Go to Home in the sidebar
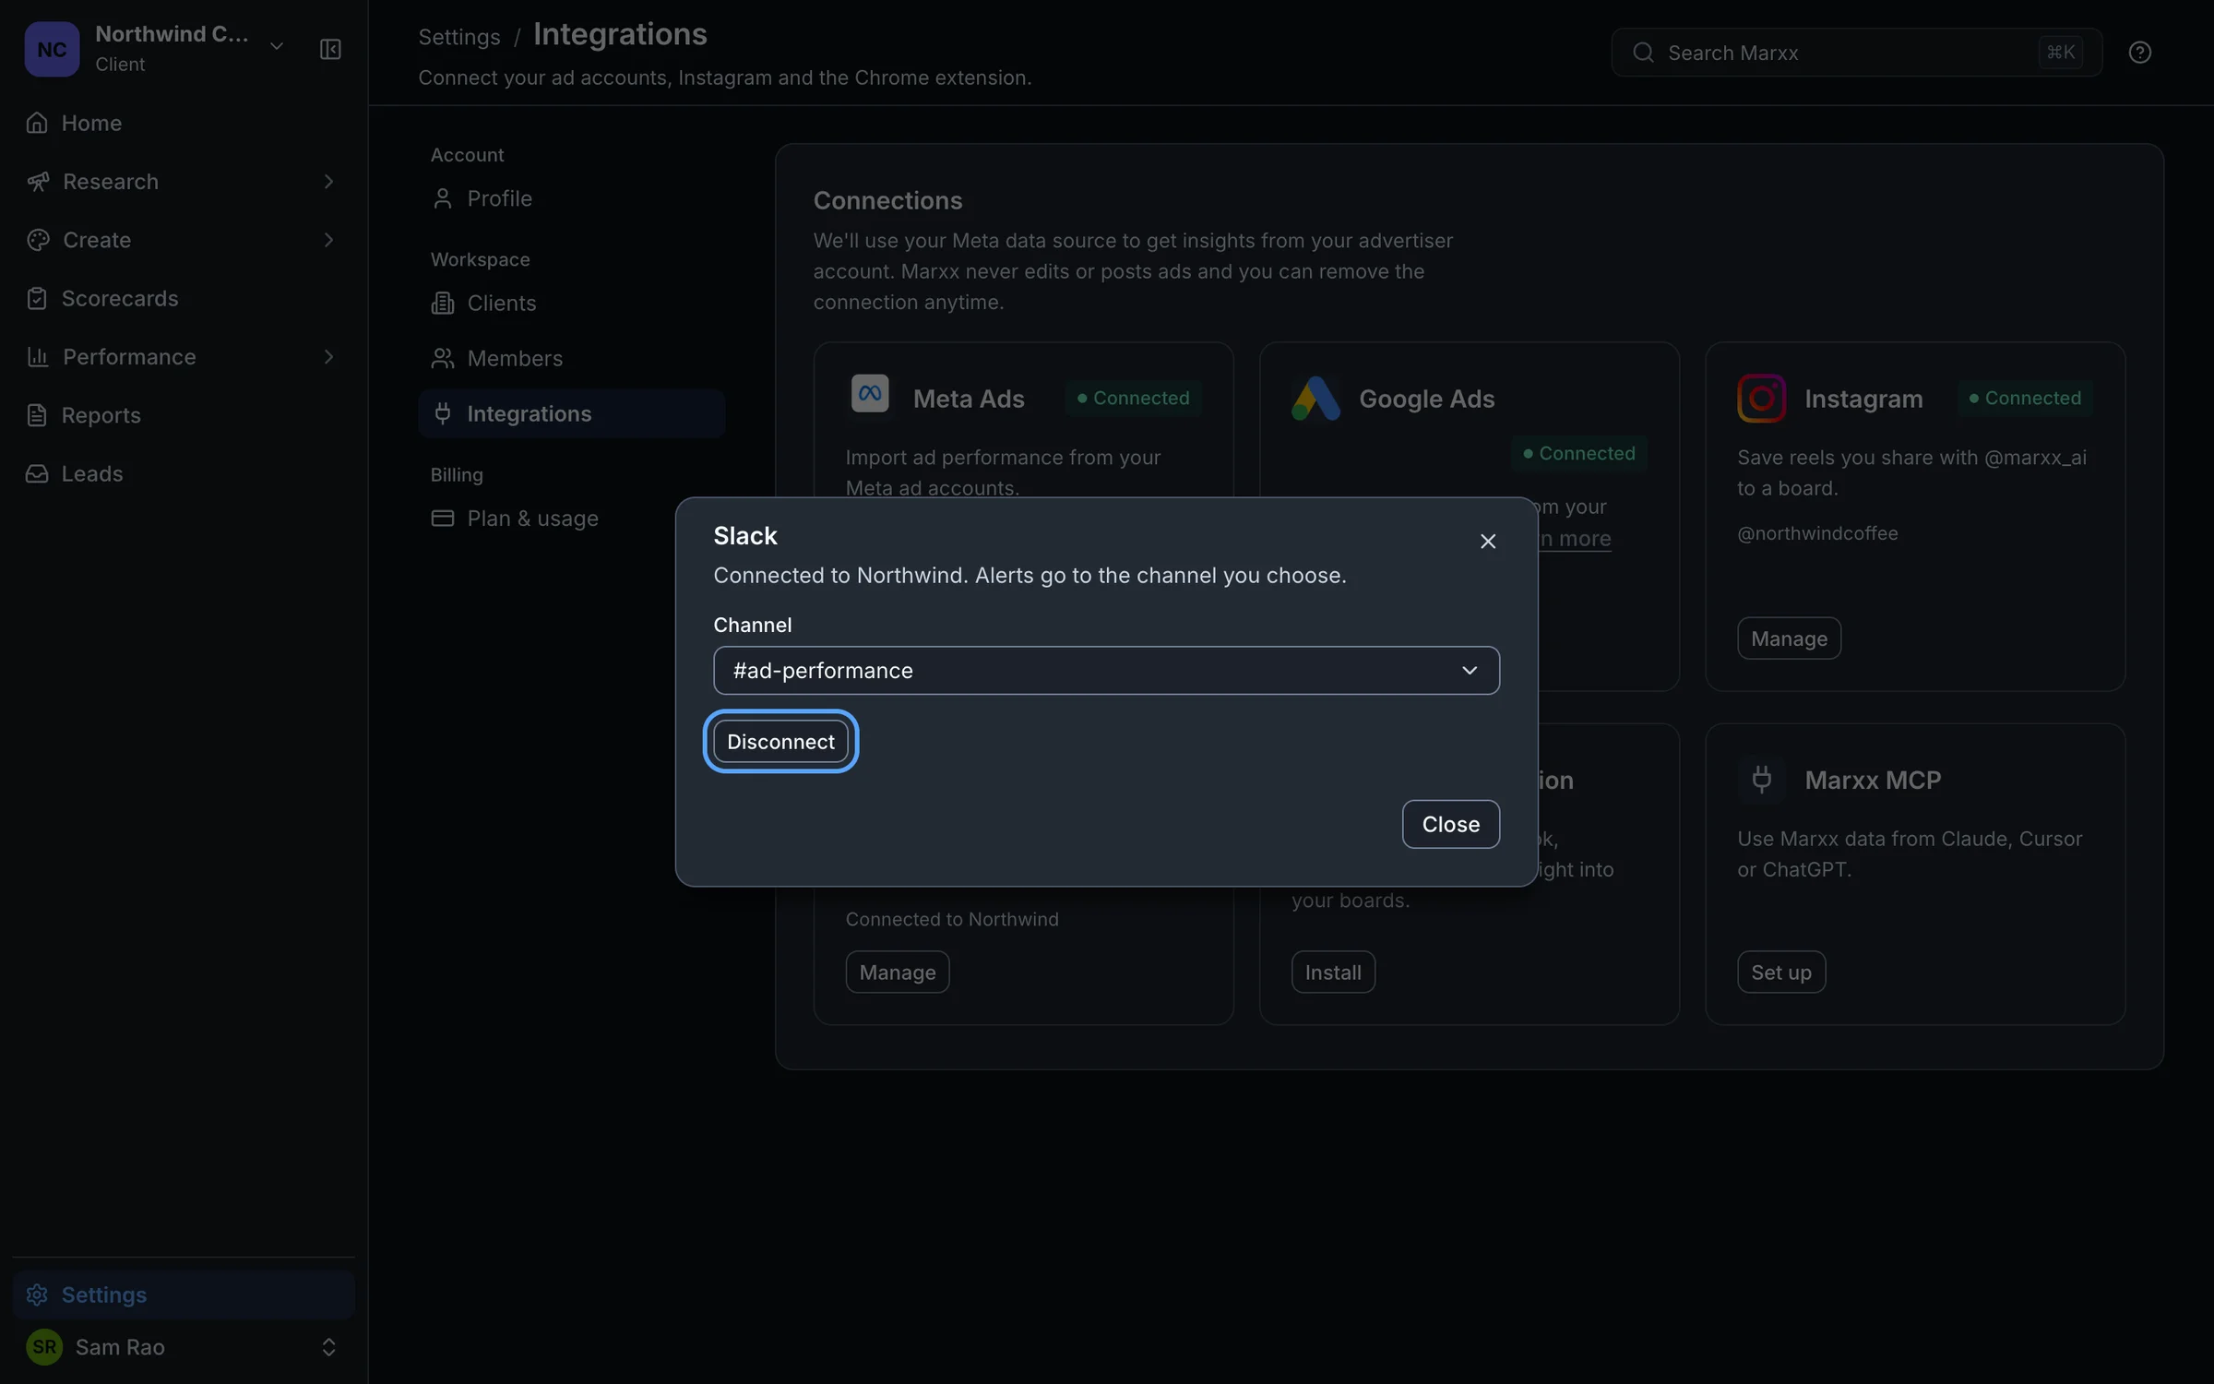Image resolution: width=2214 pixels, height=1384 pixels. (x=184, y=123)
